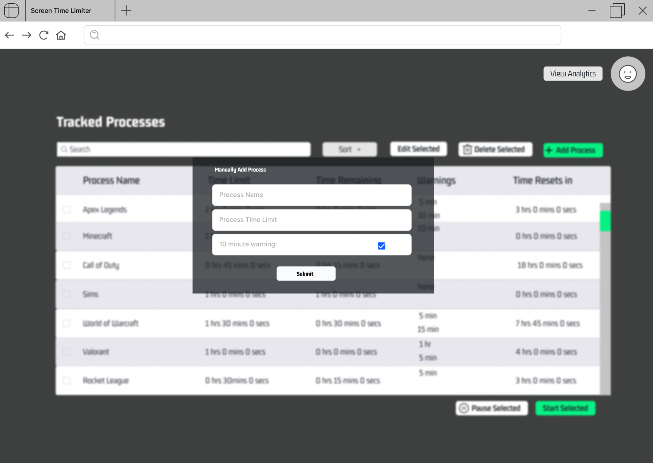Screen dimensions: 653x463
Task: Click the tracked processes Search box
Action: pos(183,149)
